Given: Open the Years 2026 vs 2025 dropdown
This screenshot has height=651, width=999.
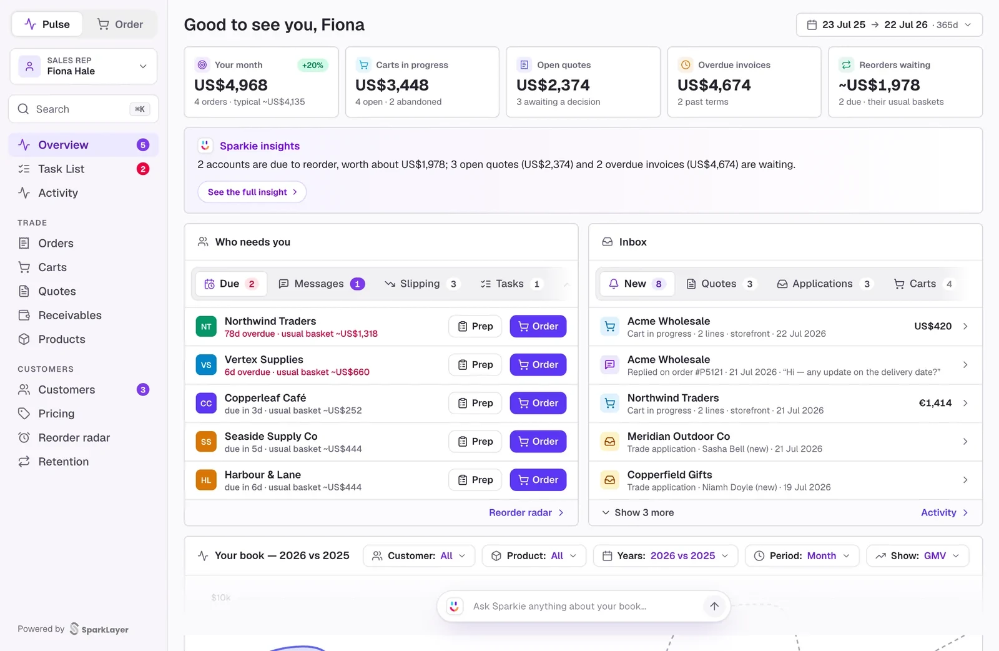Looking at the screenshot, I should 666,556.
